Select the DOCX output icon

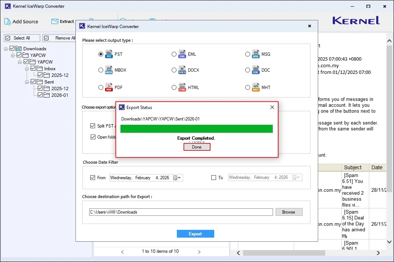pos(182,70)
